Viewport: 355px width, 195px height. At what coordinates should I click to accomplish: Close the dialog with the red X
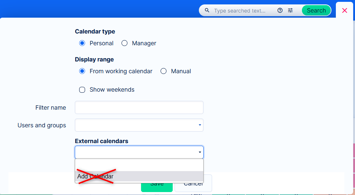coord(345,10)
